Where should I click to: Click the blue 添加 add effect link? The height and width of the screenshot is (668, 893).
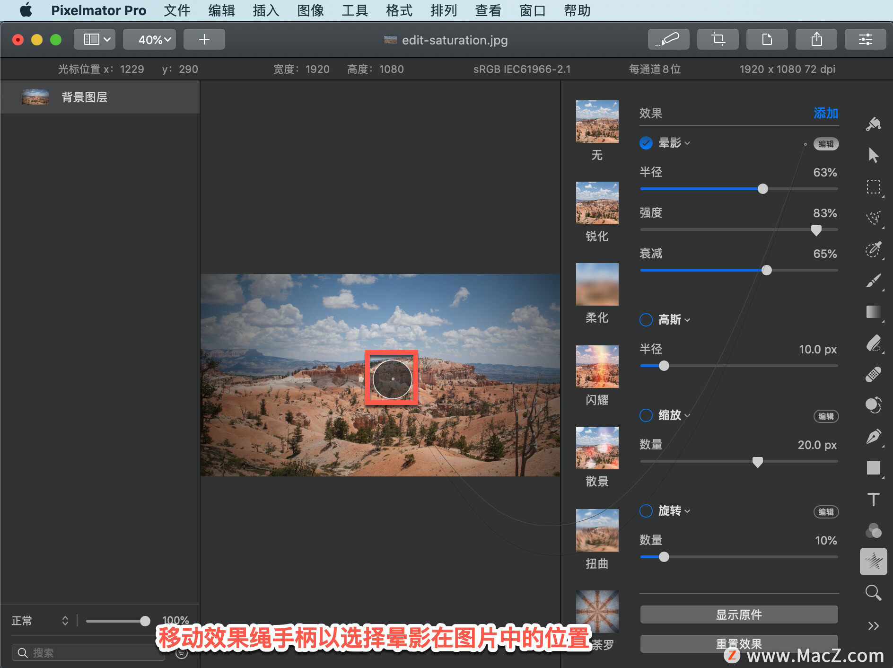coord(826,113)
